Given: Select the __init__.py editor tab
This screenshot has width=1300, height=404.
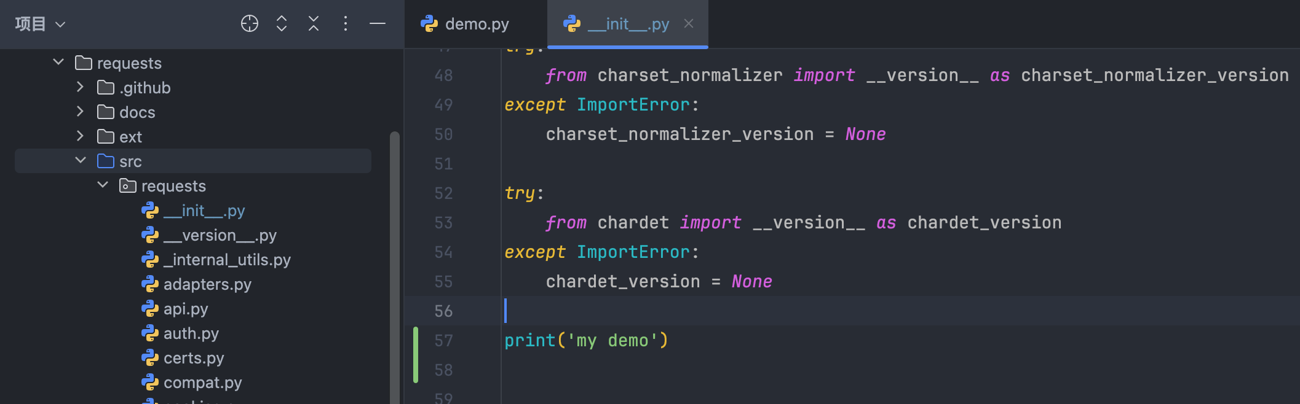Looking at the screenshot, I should pyautogui.click(x=627, y=24).
